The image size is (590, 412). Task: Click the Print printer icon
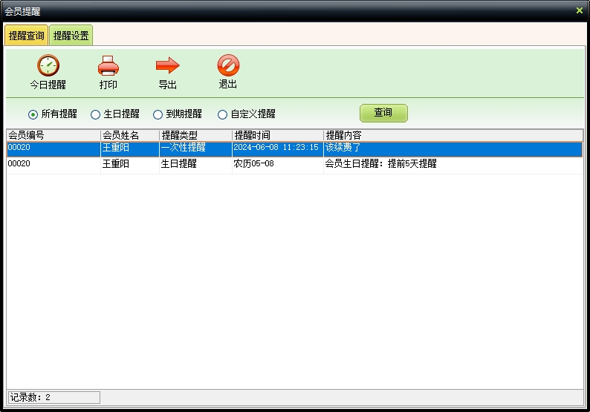[108, 66]
